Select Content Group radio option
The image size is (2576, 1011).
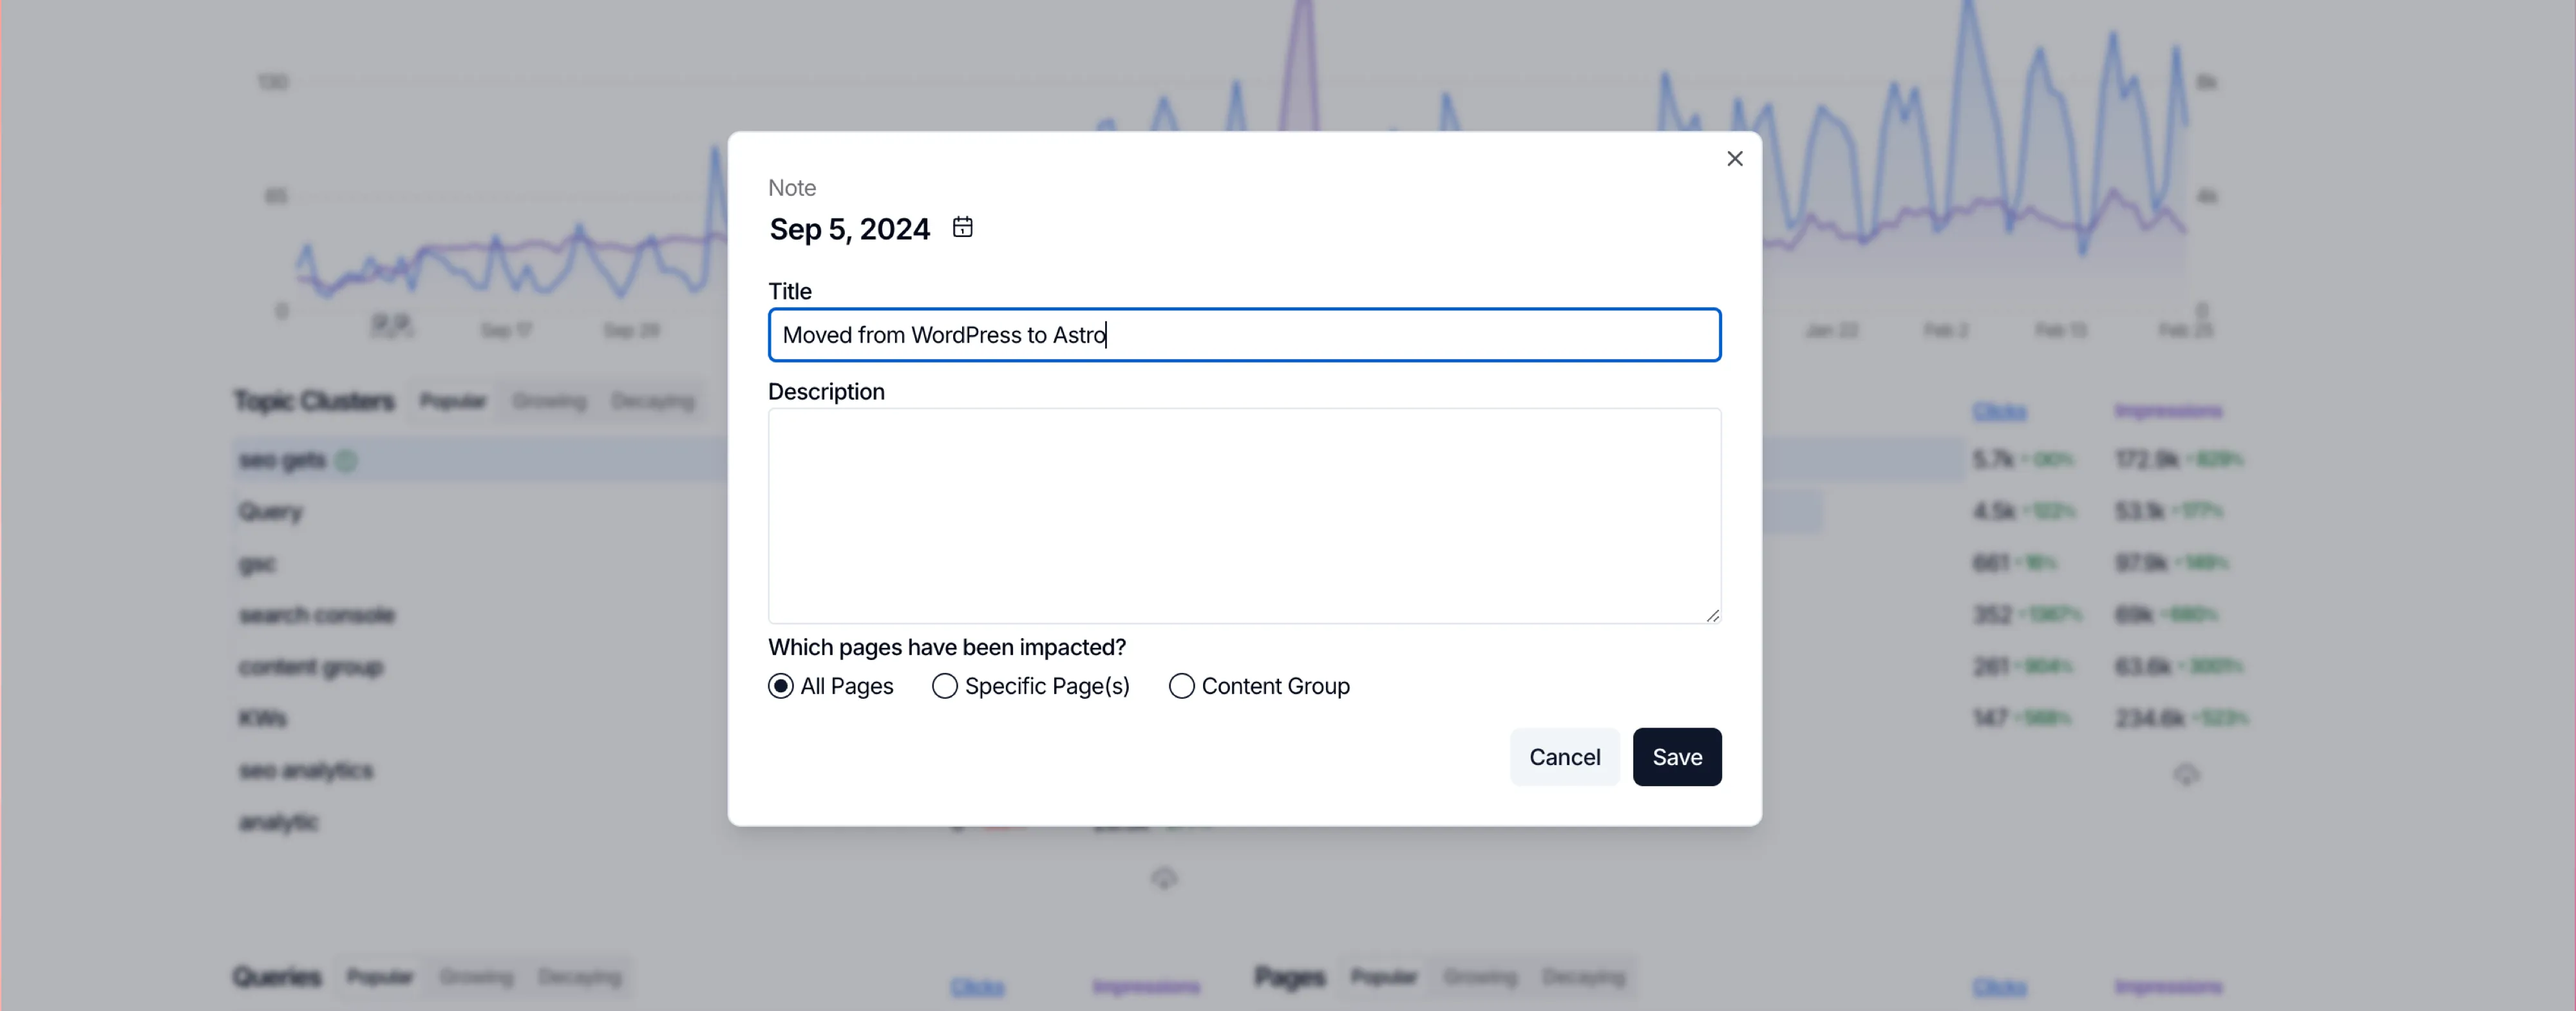[x=1181, y=686]
